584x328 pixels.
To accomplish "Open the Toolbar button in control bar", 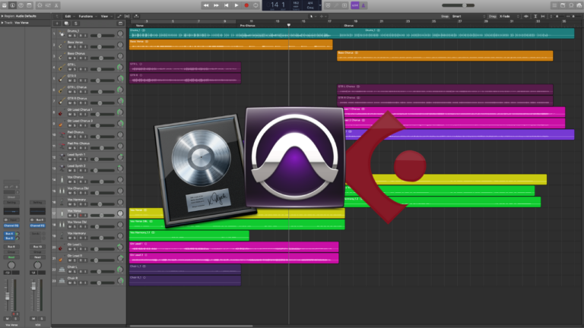I will (x=29, y=5).
